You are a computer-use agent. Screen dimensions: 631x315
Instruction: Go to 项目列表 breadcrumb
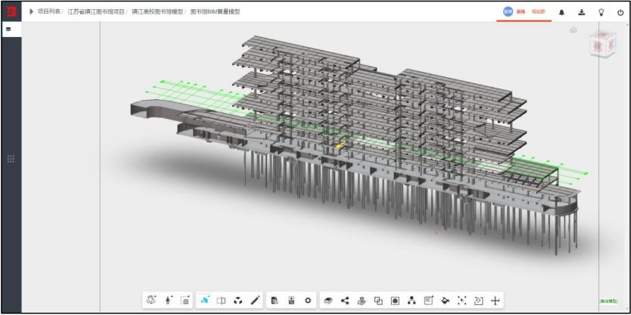click(49, 11)
